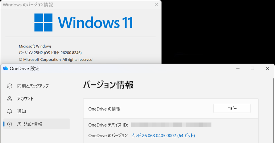Image resolution: width=275 pixels, height=143 pixels.
Task: Click the 'OneDrive のバージョン:' label
Action: (x=108, y=136)
